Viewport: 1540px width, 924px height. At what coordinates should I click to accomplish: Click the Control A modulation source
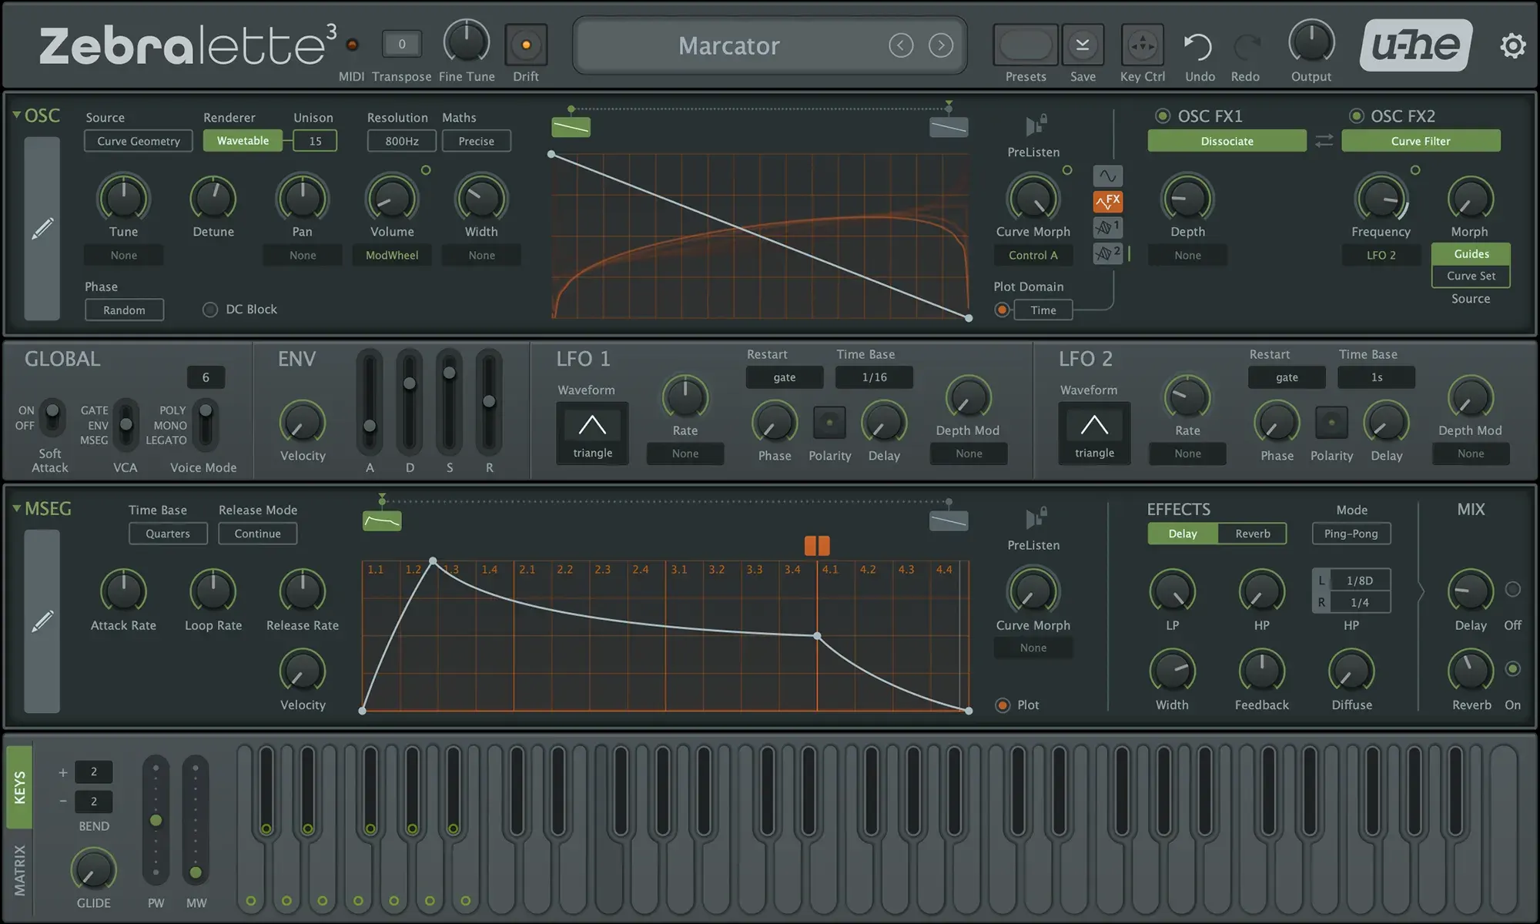click(x=1033, y=256)
